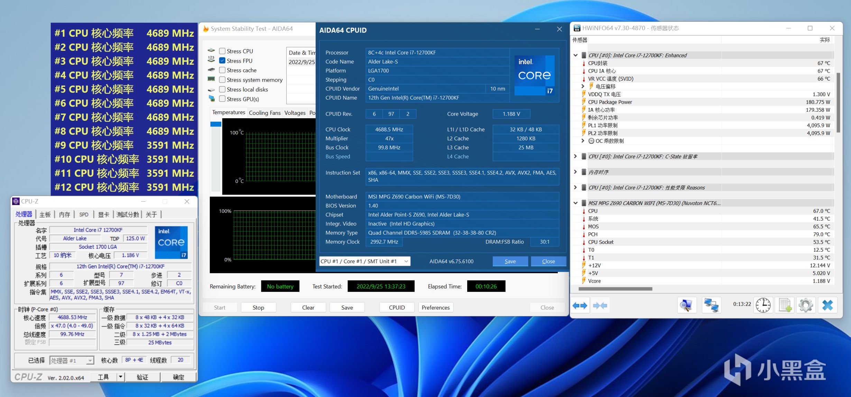Uncheck the Stress FPU checkbox

[222, 61]
